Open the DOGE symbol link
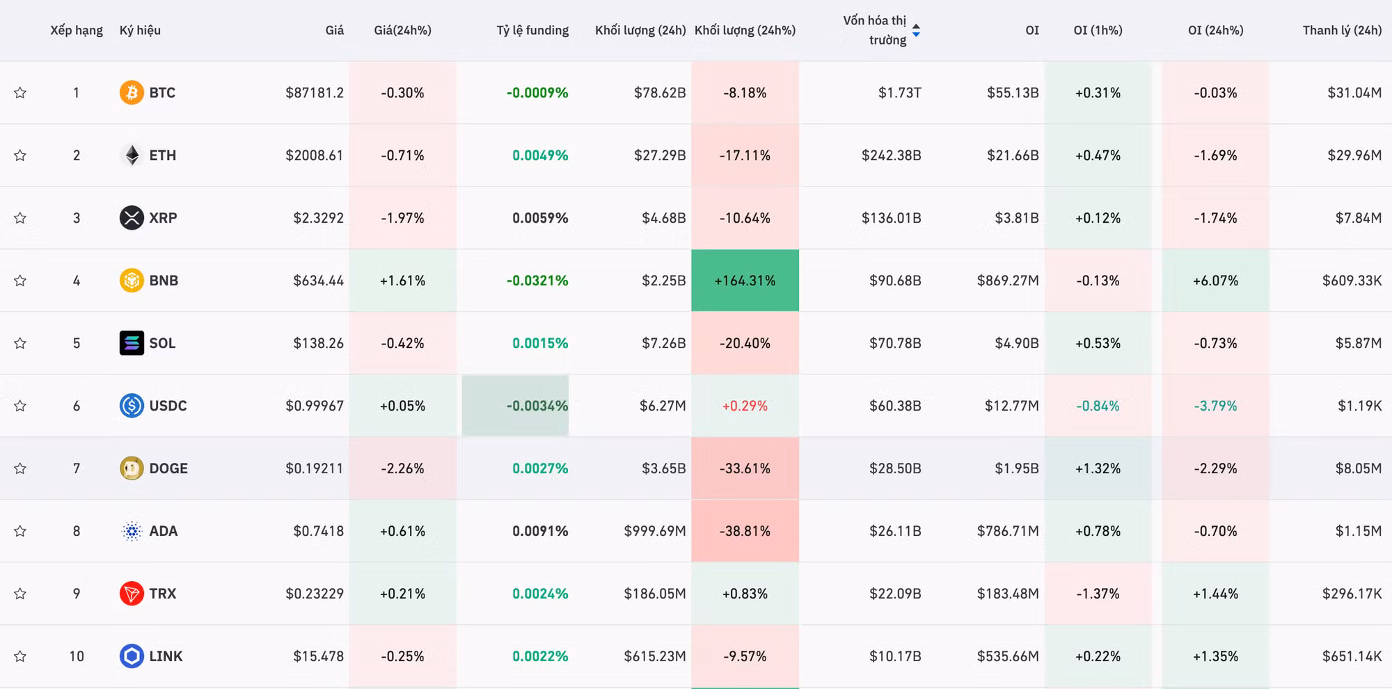Screen dimensions: 1392x689 168,468
